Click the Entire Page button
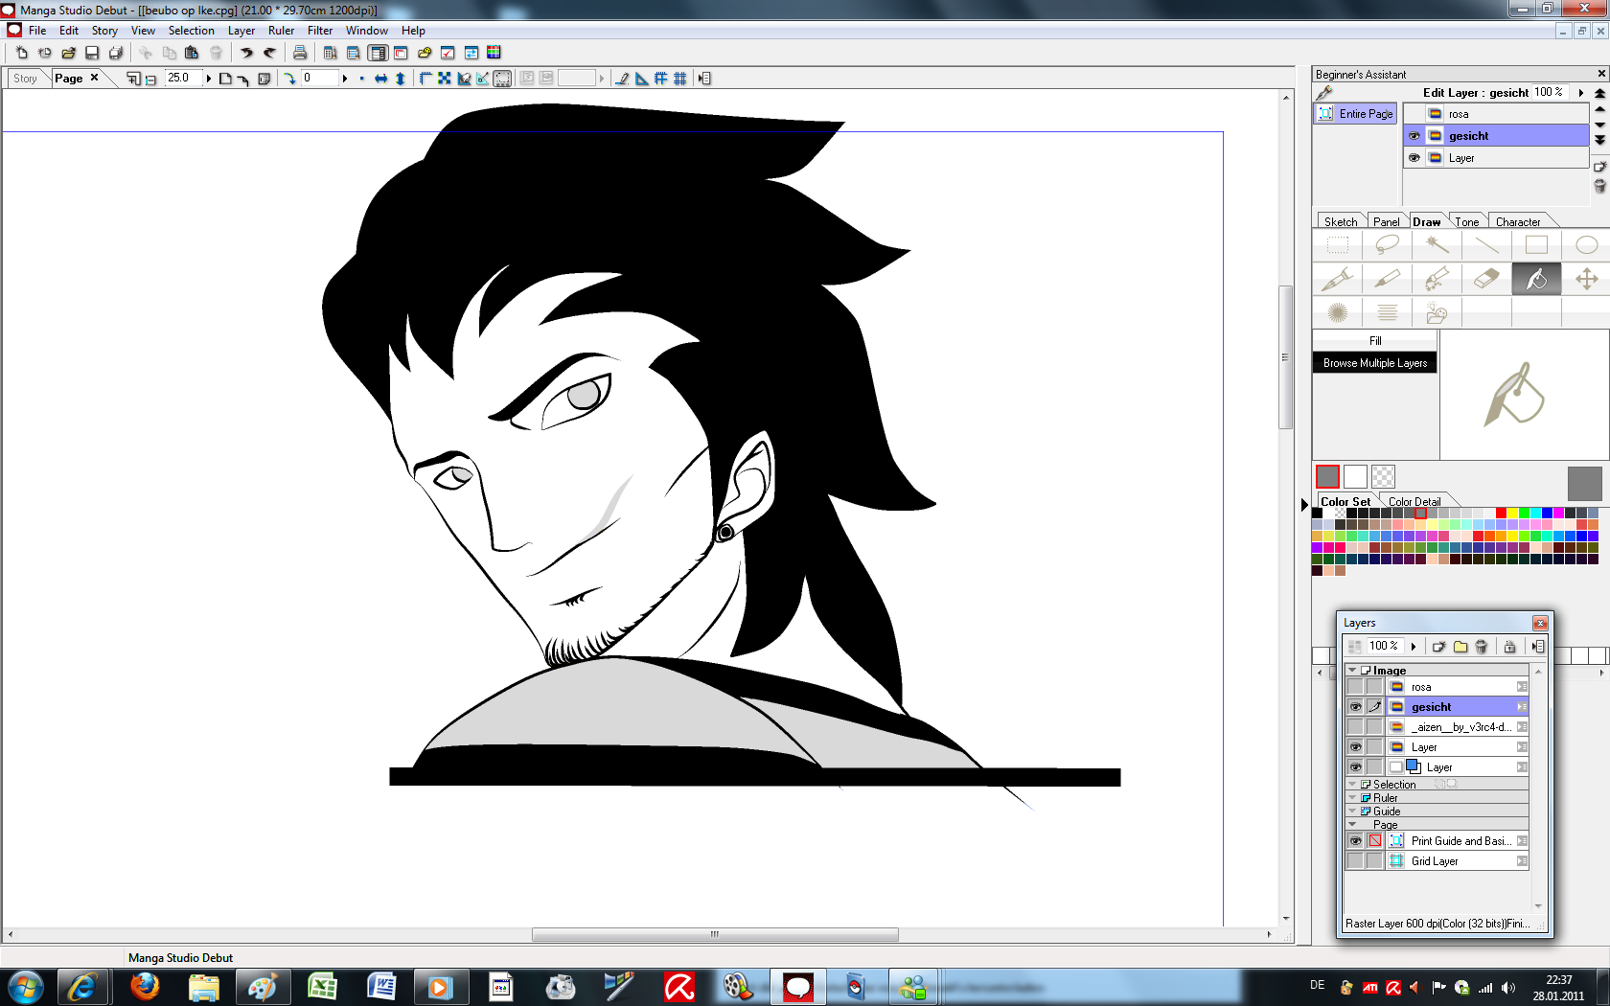 coord(1355,113)
